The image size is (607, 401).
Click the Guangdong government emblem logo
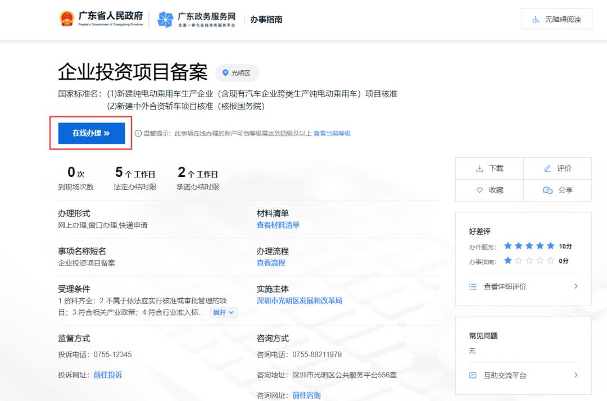tap(67, 19)
